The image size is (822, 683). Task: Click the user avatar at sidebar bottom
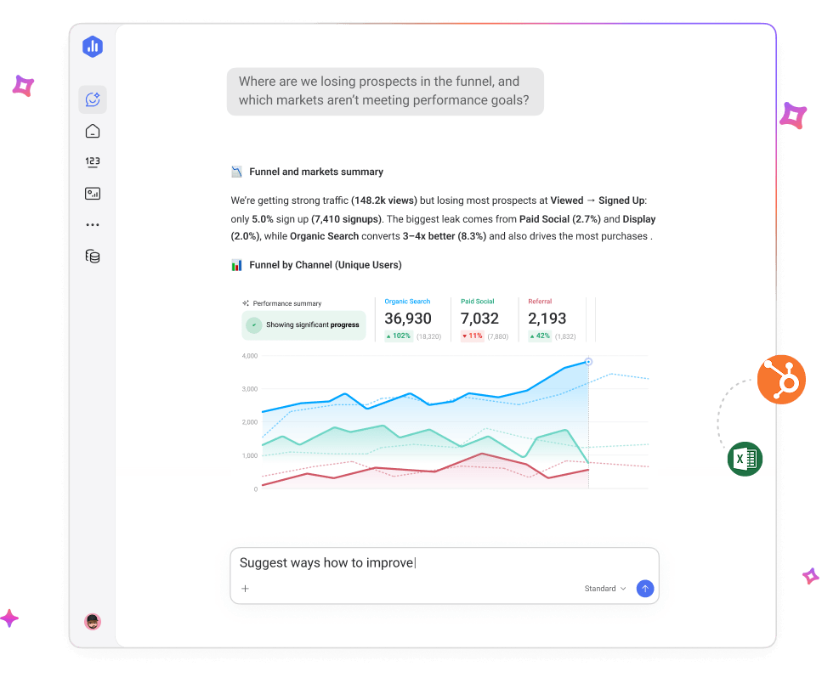(92, 621)
